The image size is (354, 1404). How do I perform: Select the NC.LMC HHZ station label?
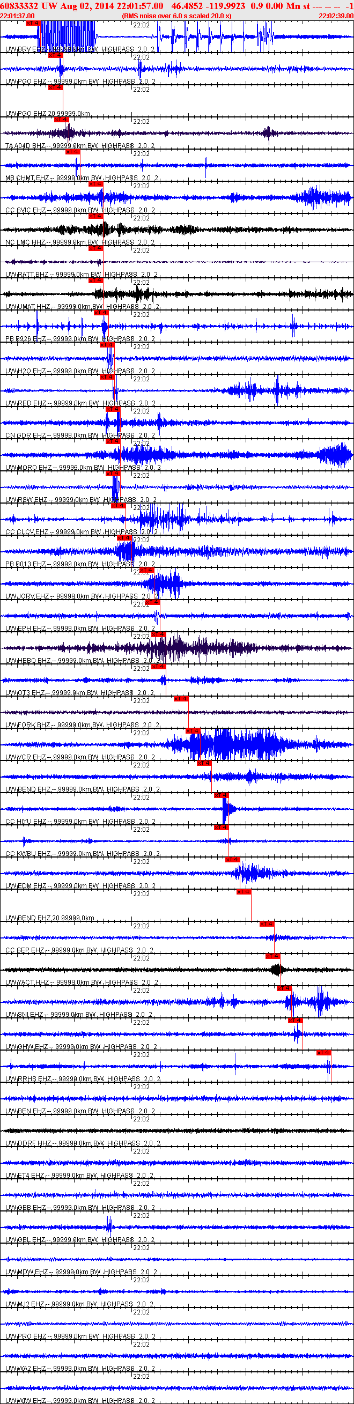(x=80, y=242)
